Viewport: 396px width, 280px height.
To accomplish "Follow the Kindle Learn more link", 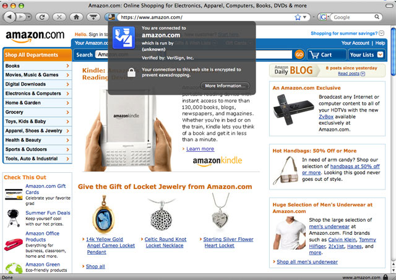I will (200, 149).
